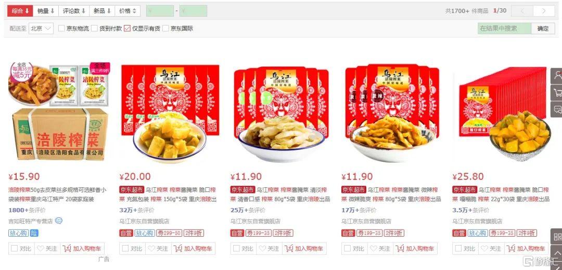
Task: Check the 货到付款 filter option
Action: (x=94, y=28)
